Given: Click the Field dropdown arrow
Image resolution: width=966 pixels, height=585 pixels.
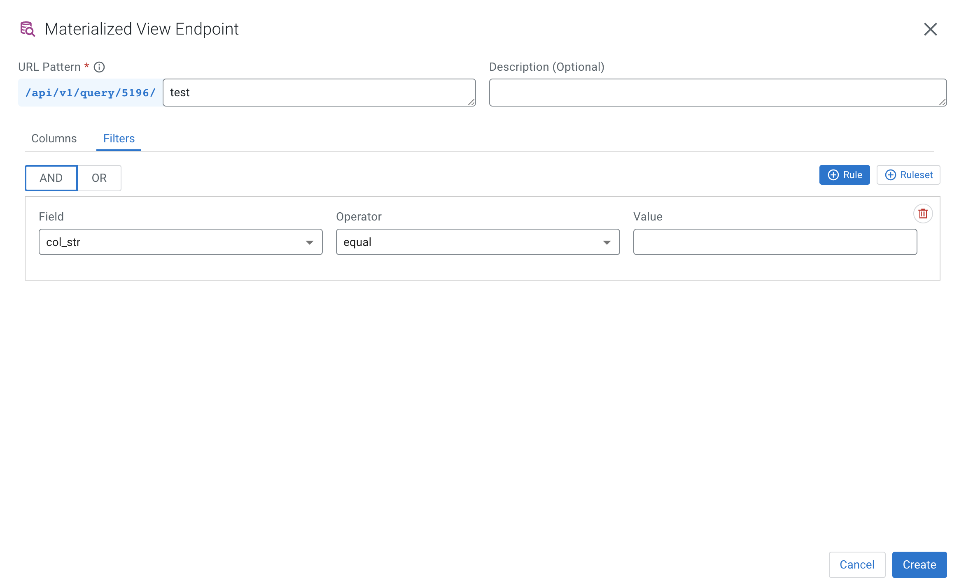Looking at the screenshot, I should pos(310,242).
